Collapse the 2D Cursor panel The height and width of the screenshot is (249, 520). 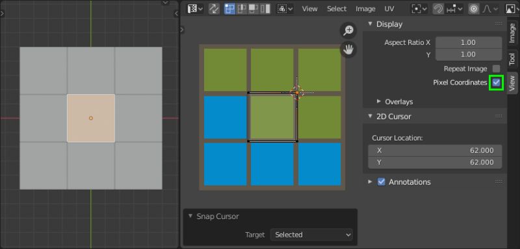pos(370,116)
